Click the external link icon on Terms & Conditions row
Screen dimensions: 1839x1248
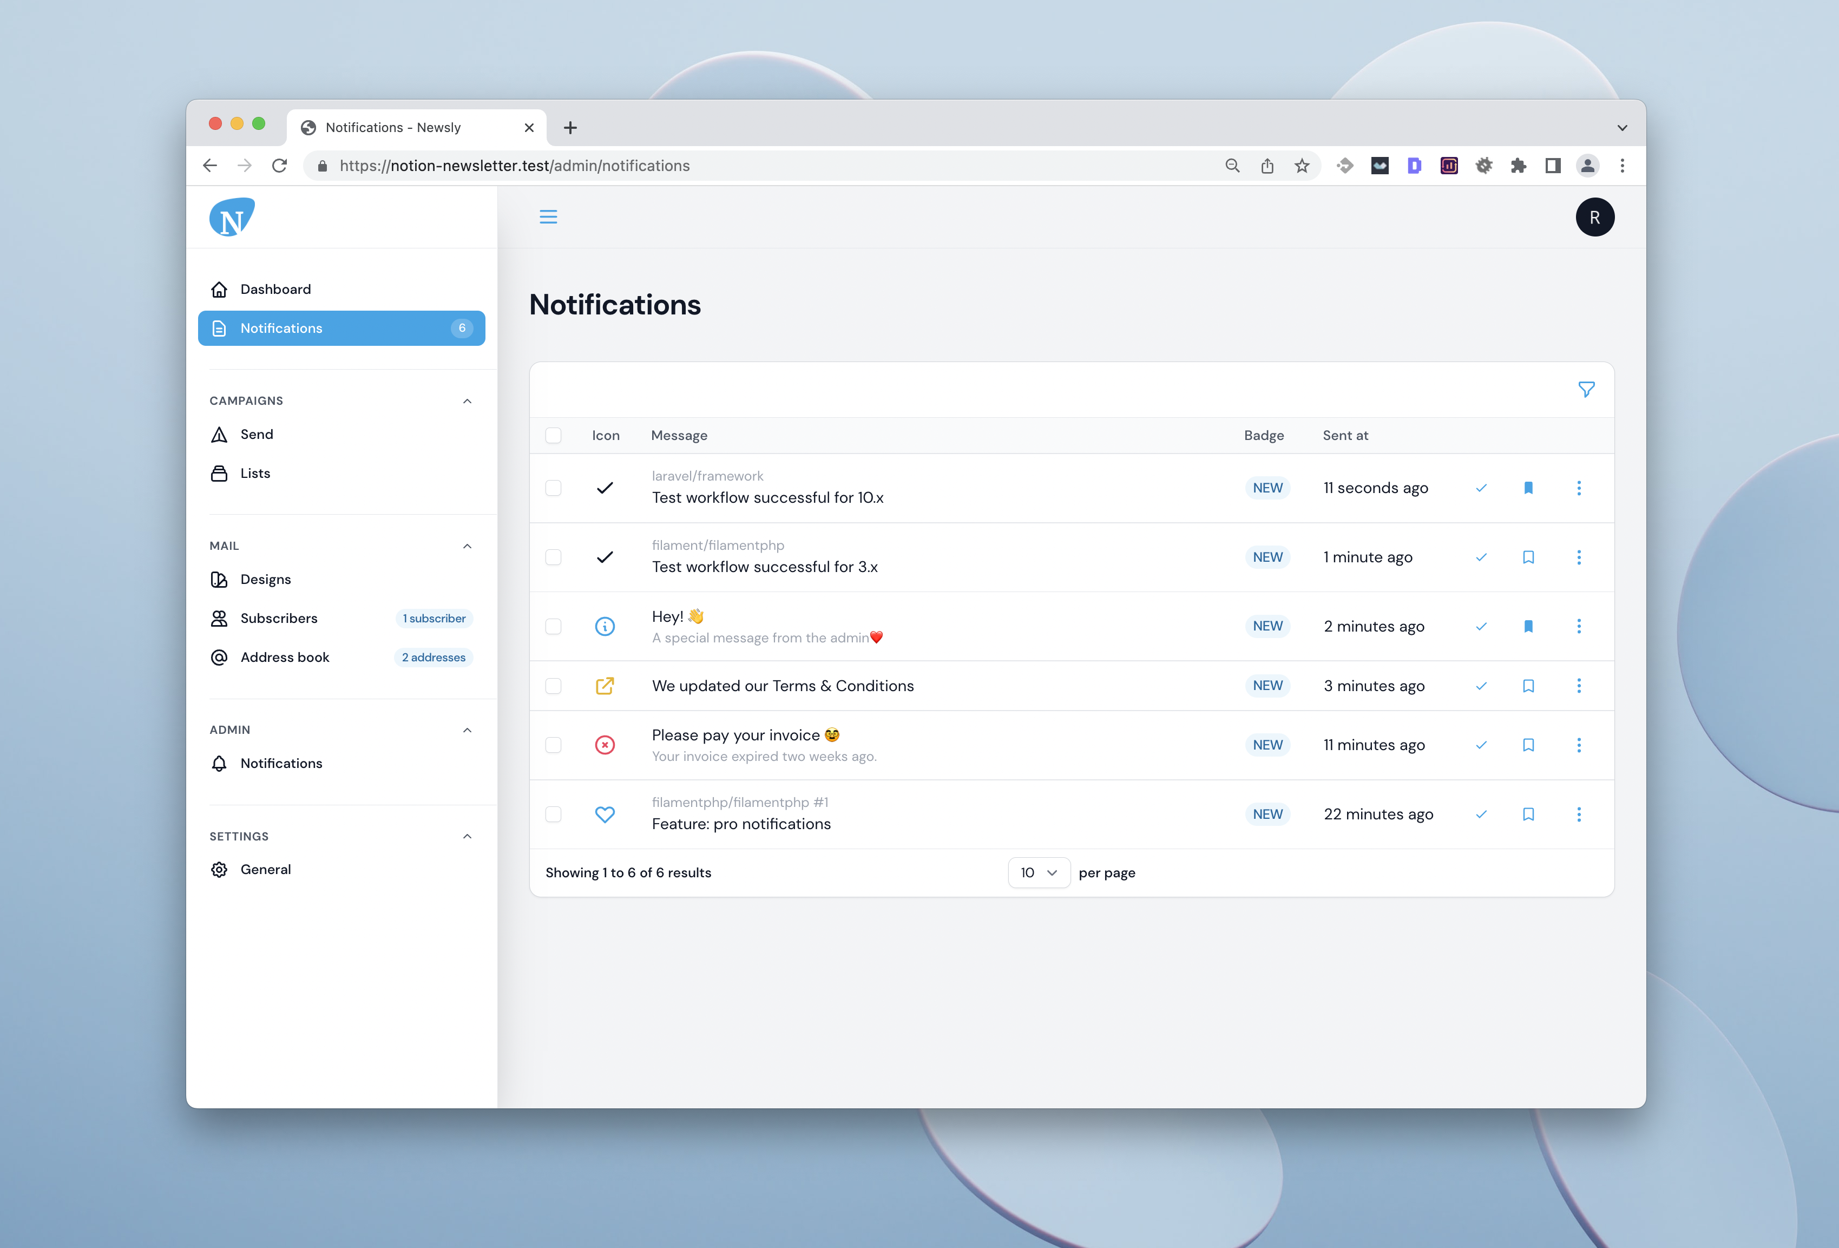click(x=603, y=684)
